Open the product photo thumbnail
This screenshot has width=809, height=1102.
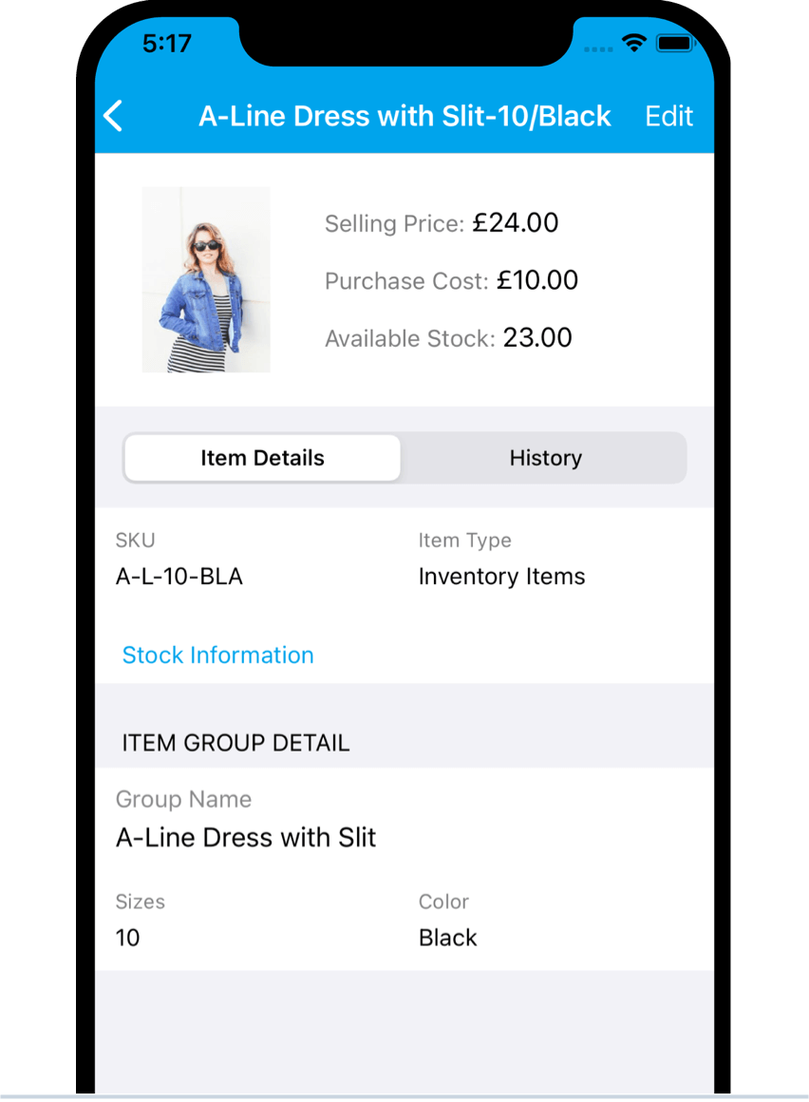click(x=206, y=279)
